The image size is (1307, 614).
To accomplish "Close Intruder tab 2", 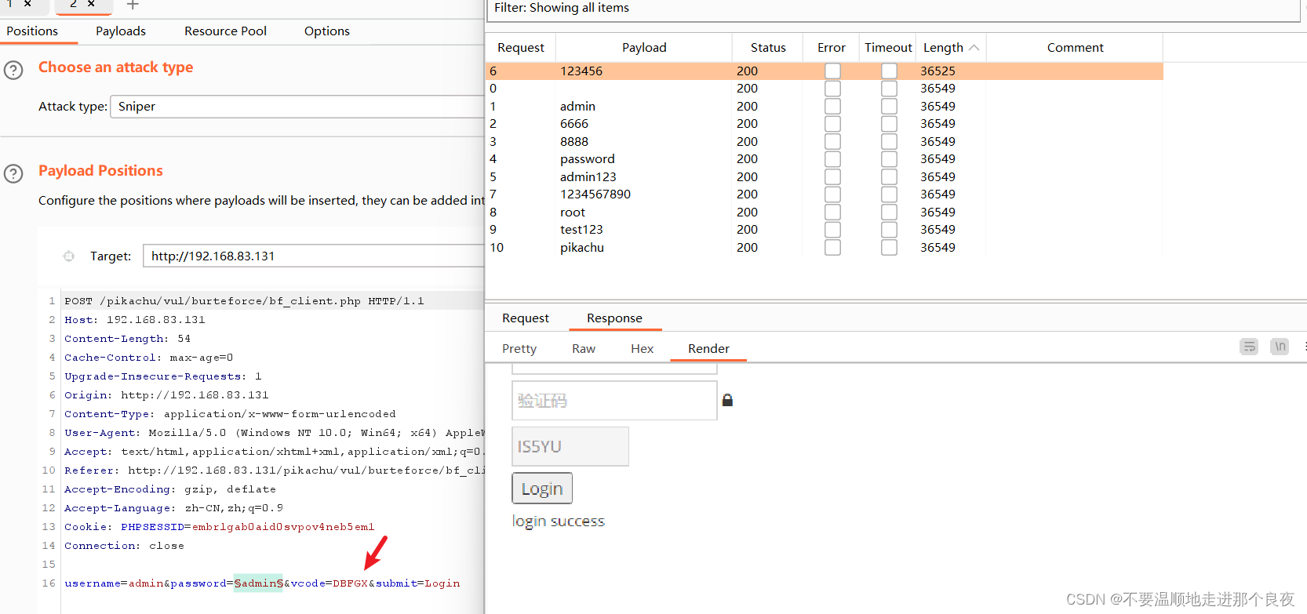I will (x=91, y=4).
